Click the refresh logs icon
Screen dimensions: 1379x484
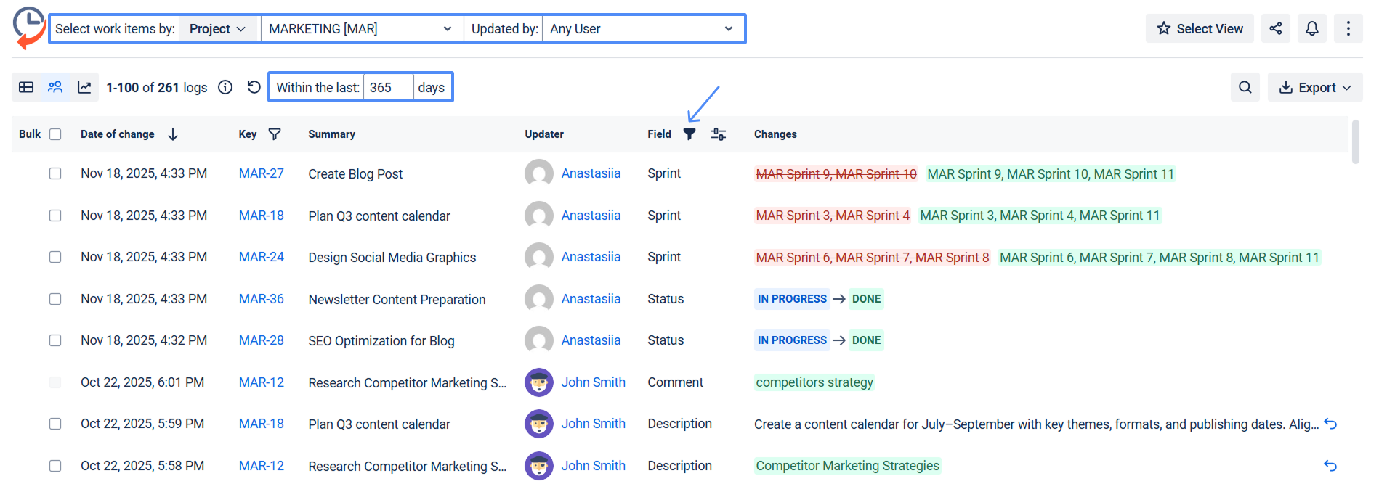(x=254, y=87)
